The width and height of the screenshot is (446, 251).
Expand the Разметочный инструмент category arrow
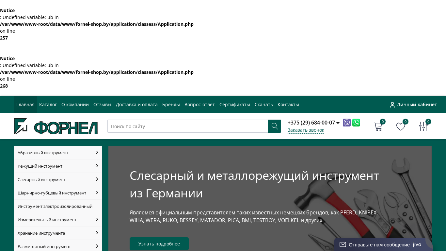pyautogui.click(x=97, y=246)
